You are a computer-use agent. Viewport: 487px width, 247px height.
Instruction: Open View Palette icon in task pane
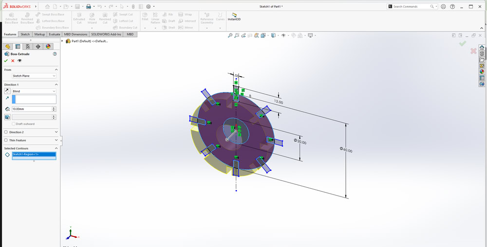coord(482,66)
